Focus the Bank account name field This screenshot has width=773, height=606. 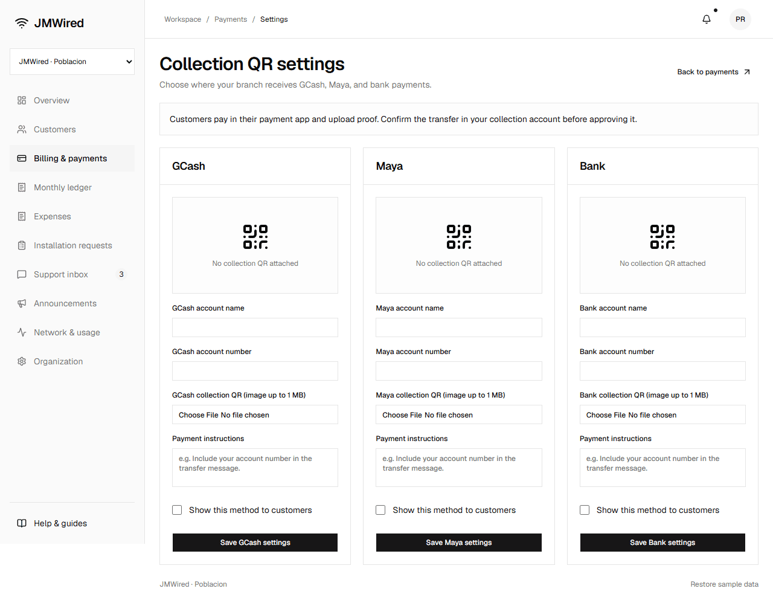coord(662,327)
